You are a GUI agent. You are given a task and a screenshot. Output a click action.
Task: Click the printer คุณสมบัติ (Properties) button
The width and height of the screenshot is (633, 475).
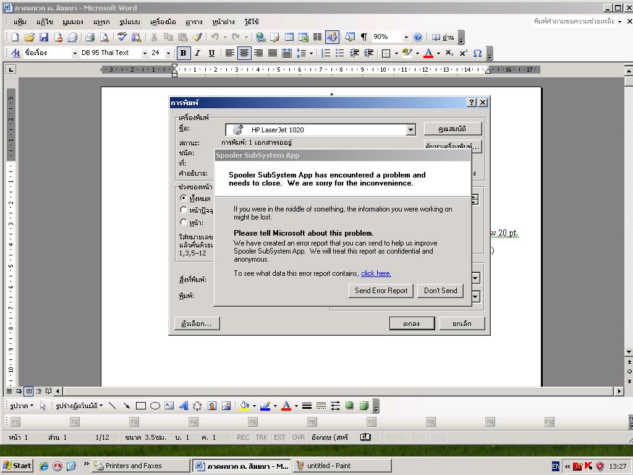coord(452,129)
